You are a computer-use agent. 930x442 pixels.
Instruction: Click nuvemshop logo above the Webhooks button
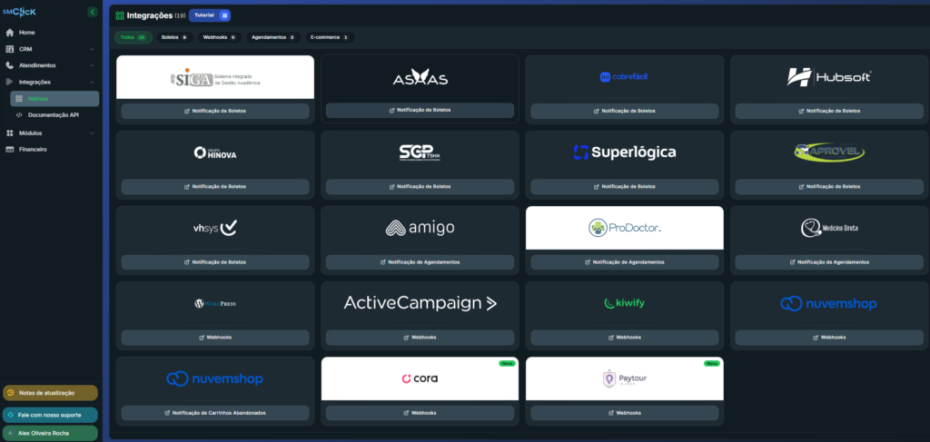click(x=829, y=303)
